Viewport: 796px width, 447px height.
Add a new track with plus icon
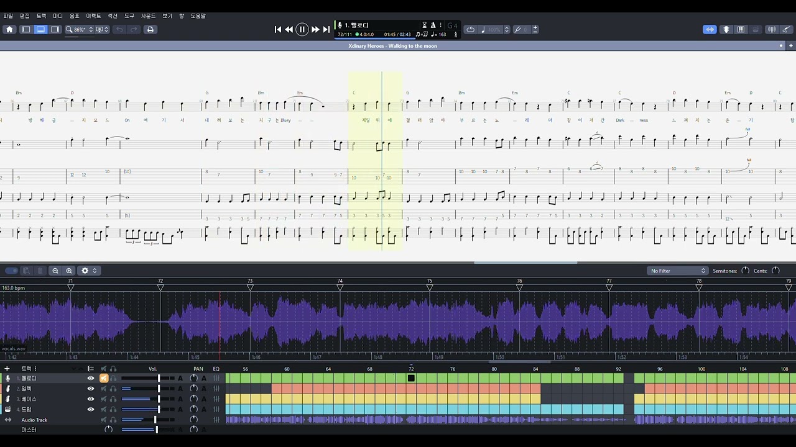point(7,368)
